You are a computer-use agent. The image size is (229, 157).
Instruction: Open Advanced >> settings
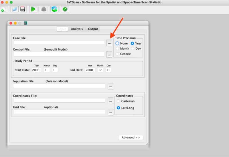tap(131, 138)
